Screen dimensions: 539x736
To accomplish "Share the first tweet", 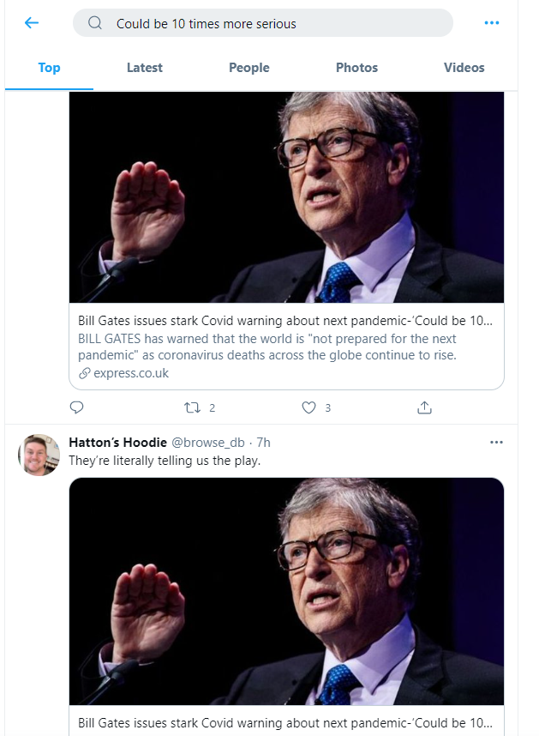I will pos(424,408).
